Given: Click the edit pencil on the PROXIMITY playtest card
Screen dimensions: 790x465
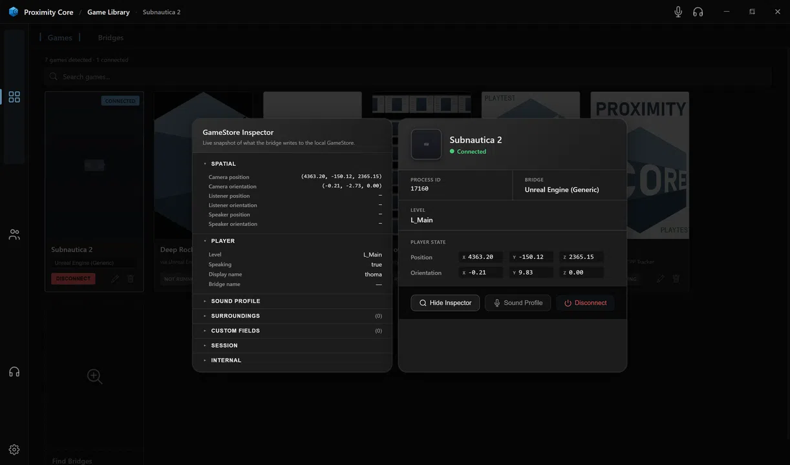Looking at the screenshot, I should coord(661,279).
